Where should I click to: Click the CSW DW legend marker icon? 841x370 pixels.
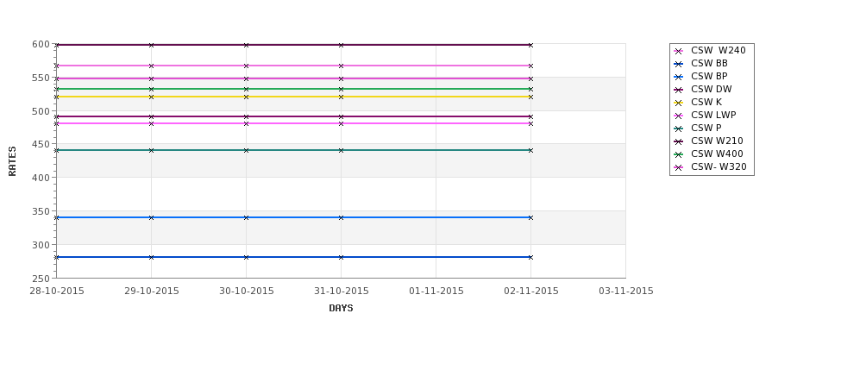679,90
